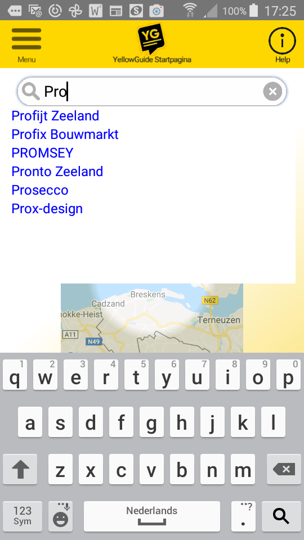Toggle the shift arrow key
Image resolution: width=304 pixels, height=540 pixels.
20,469
